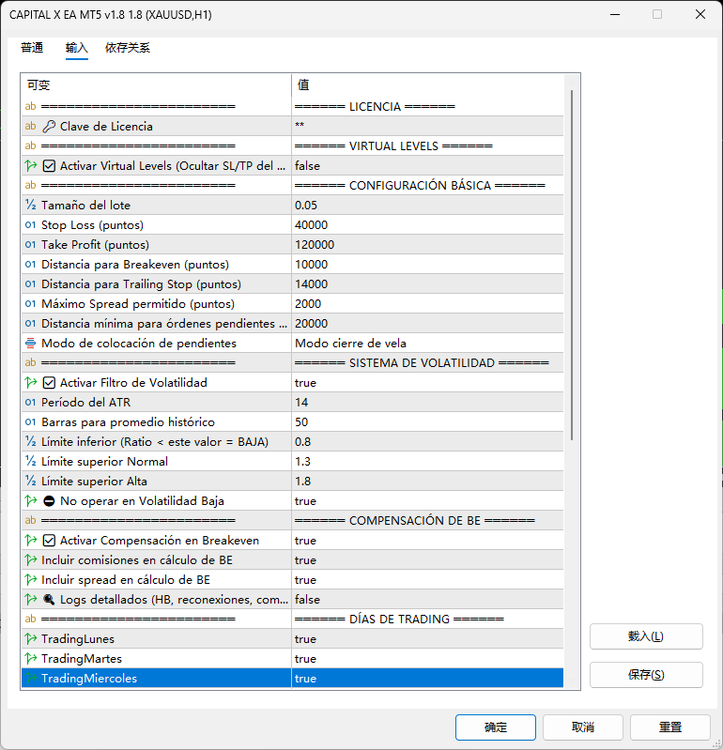723x750 pixels.
Task: Open the Modo cierre de vela value dropdown
Action: 427,343
